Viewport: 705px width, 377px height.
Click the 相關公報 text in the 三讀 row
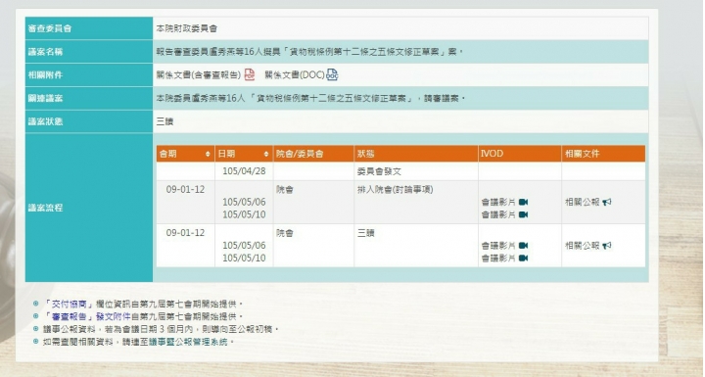coord(583,245)
